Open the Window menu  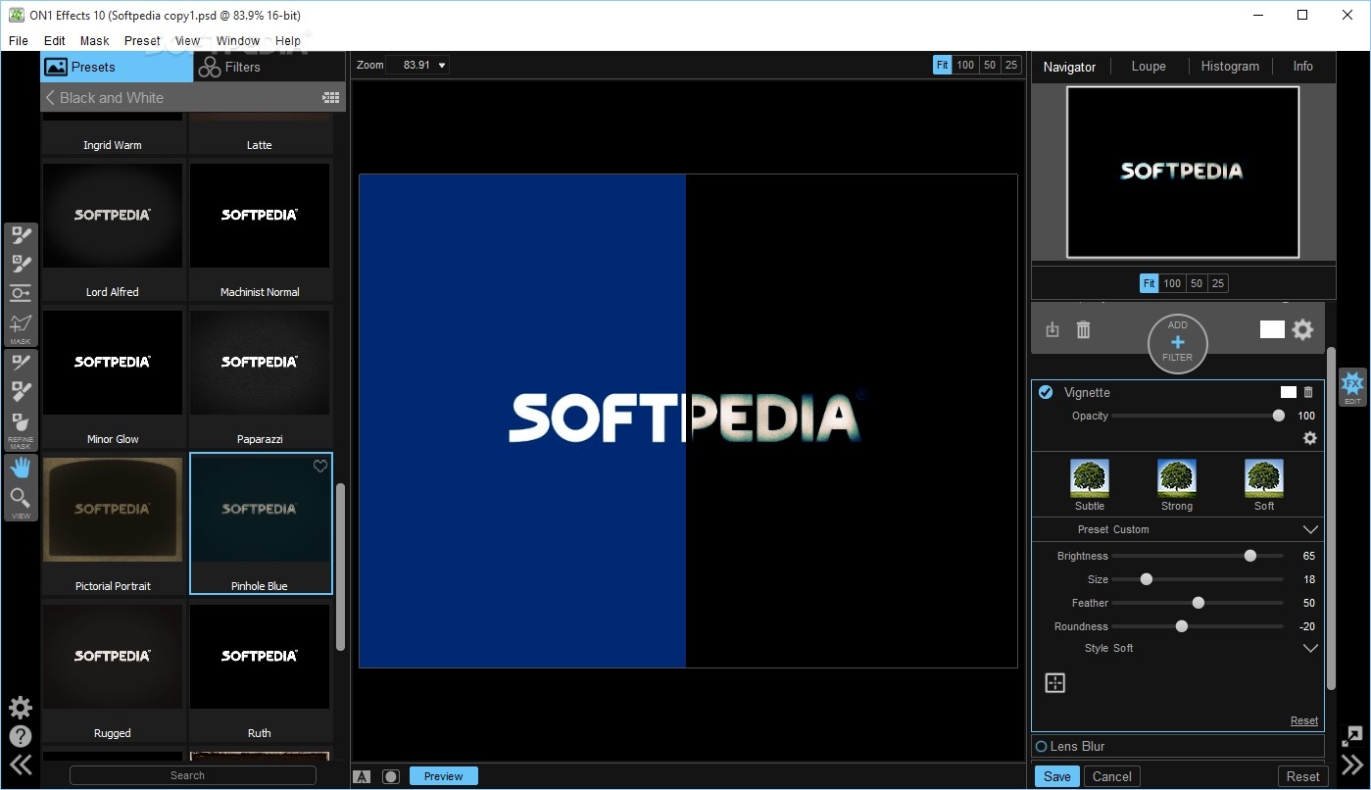pos(238,40)
